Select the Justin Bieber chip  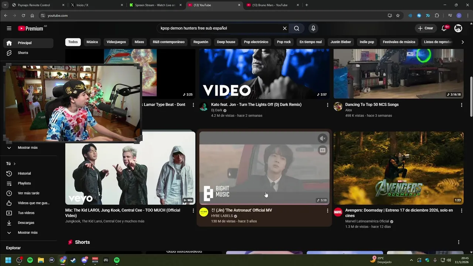(x=341, y=42)
